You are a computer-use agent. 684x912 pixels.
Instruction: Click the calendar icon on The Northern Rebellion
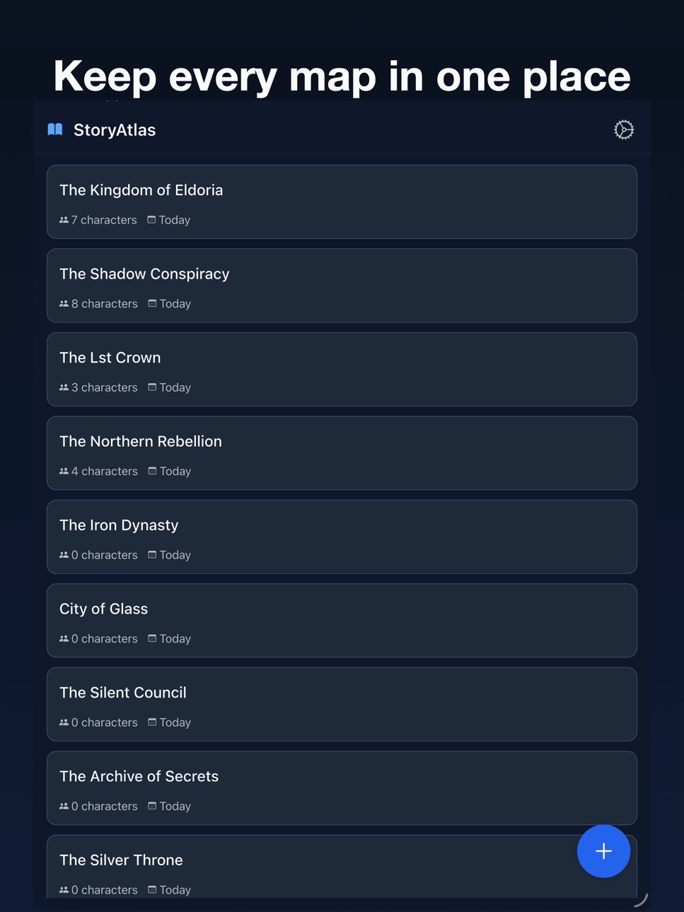coord(152,471)
